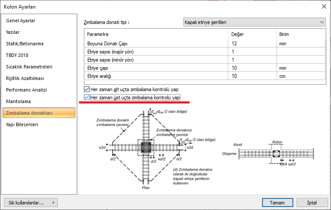331x210 pixels.
Task: Select the Etriye aralığı row label
Action: tap(99, 76)
